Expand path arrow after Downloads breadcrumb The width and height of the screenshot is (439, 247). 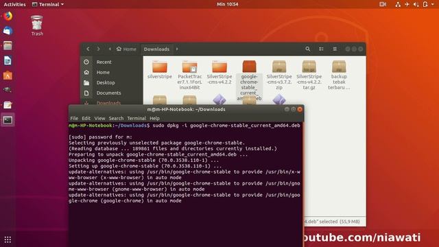tap(177, 49)
